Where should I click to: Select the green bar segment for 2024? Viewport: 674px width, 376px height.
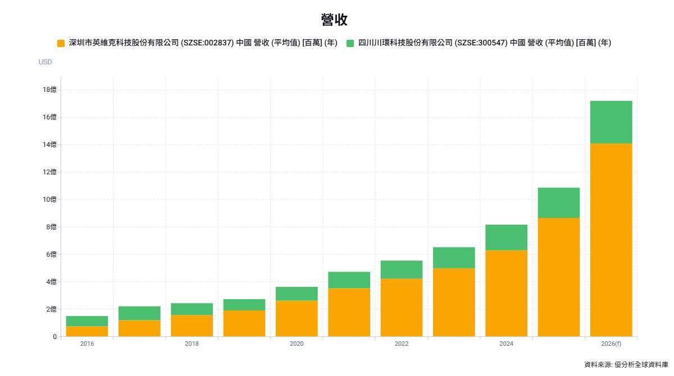(x=506, y=237)
